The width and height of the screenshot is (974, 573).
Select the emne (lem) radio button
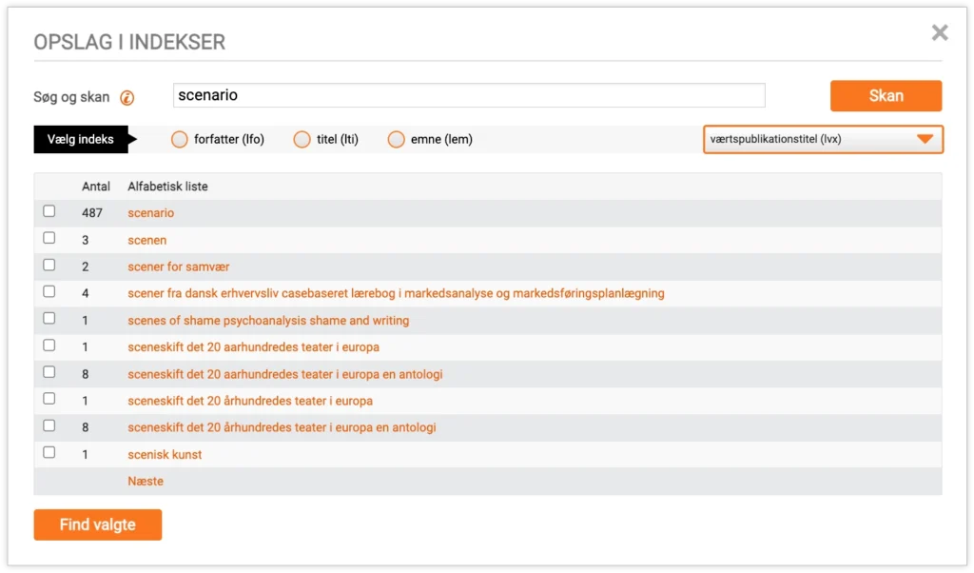397,140
